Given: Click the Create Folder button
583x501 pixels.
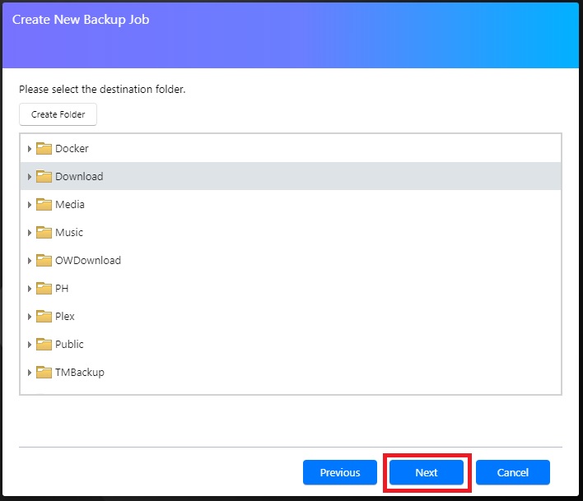Looking at the screenshot, I should (x=58, y=114).
